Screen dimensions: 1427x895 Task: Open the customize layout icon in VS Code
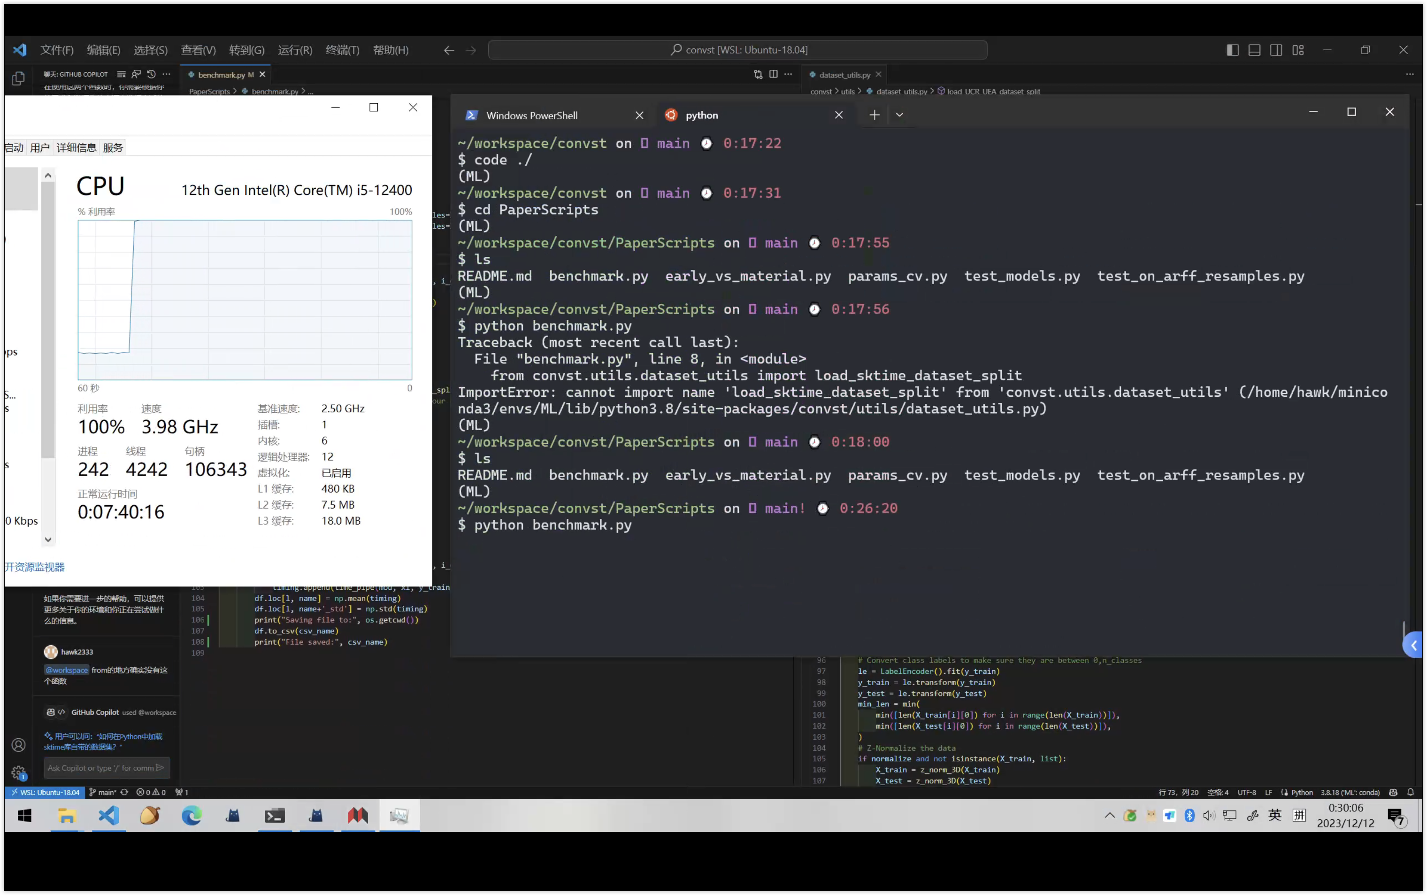pyautogui.click(x=1298, y=50)
